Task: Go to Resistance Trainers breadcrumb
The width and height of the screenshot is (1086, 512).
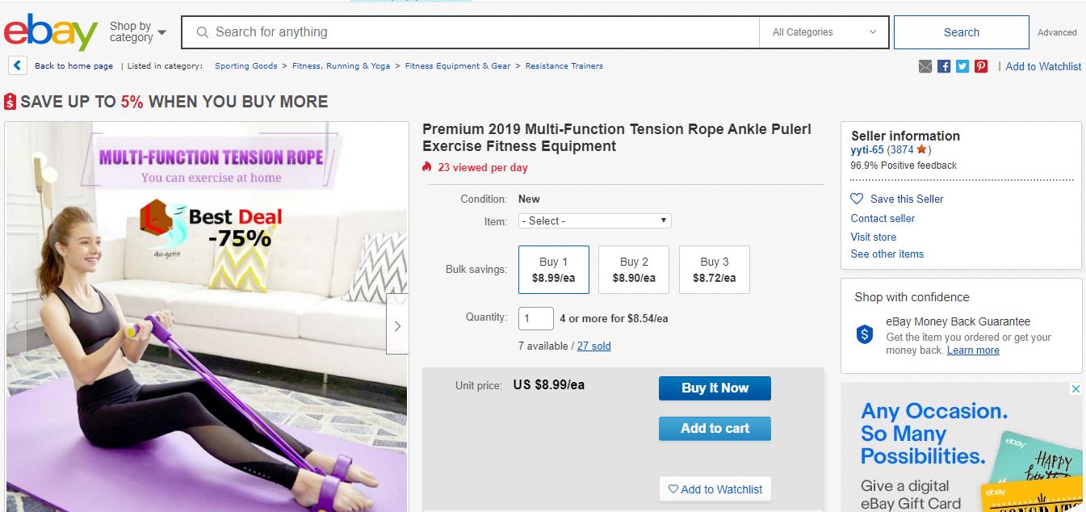Action: [x=564, y=66]
